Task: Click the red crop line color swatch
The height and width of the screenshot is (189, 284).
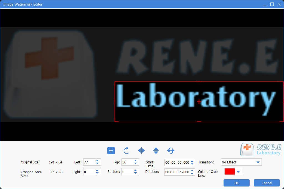Action: tap(230, 171)
